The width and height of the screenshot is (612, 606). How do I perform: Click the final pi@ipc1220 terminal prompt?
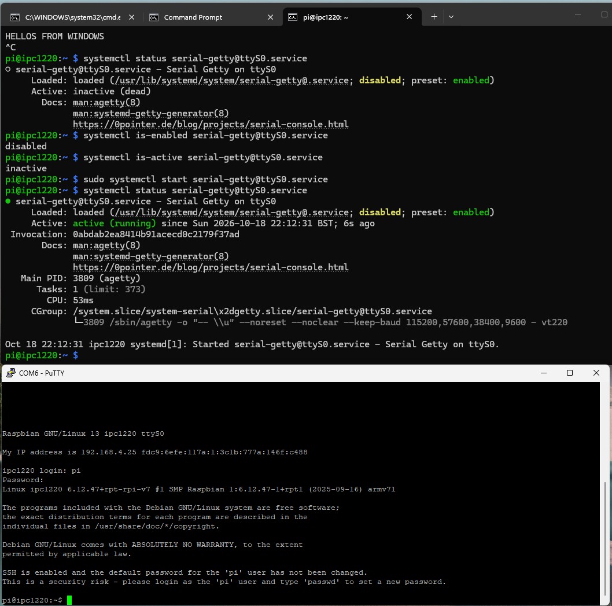(42, 355)
